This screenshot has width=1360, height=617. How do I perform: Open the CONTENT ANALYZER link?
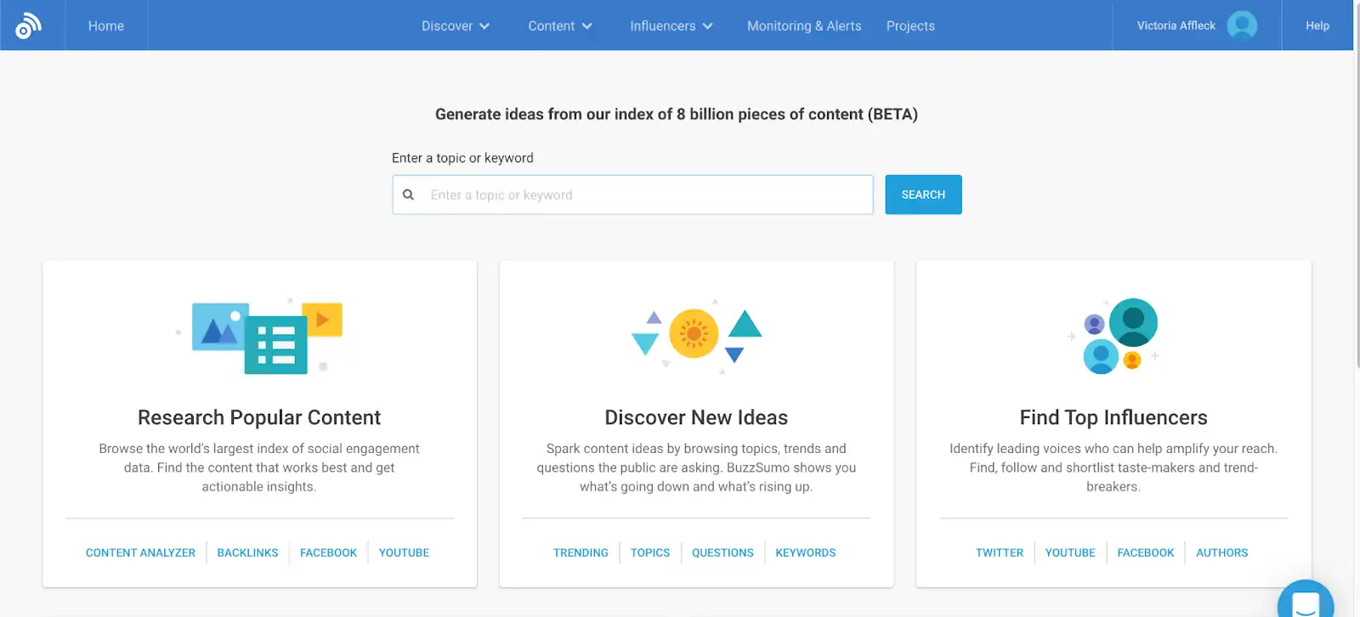[140, 552]
